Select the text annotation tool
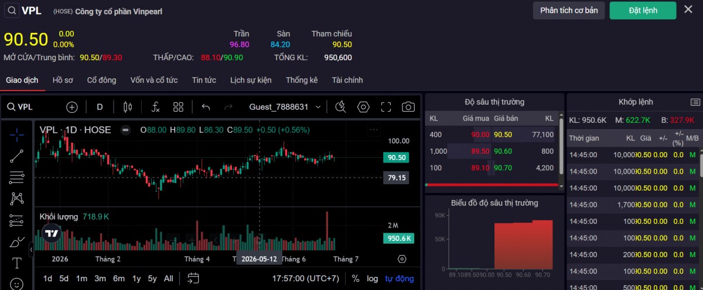This screenshot has width=703, height=290. (17, 263)
